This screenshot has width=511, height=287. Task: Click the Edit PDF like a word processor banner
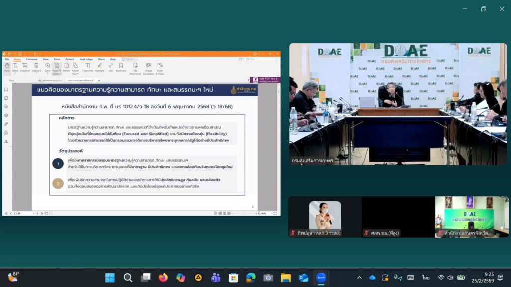click(265, 79)
